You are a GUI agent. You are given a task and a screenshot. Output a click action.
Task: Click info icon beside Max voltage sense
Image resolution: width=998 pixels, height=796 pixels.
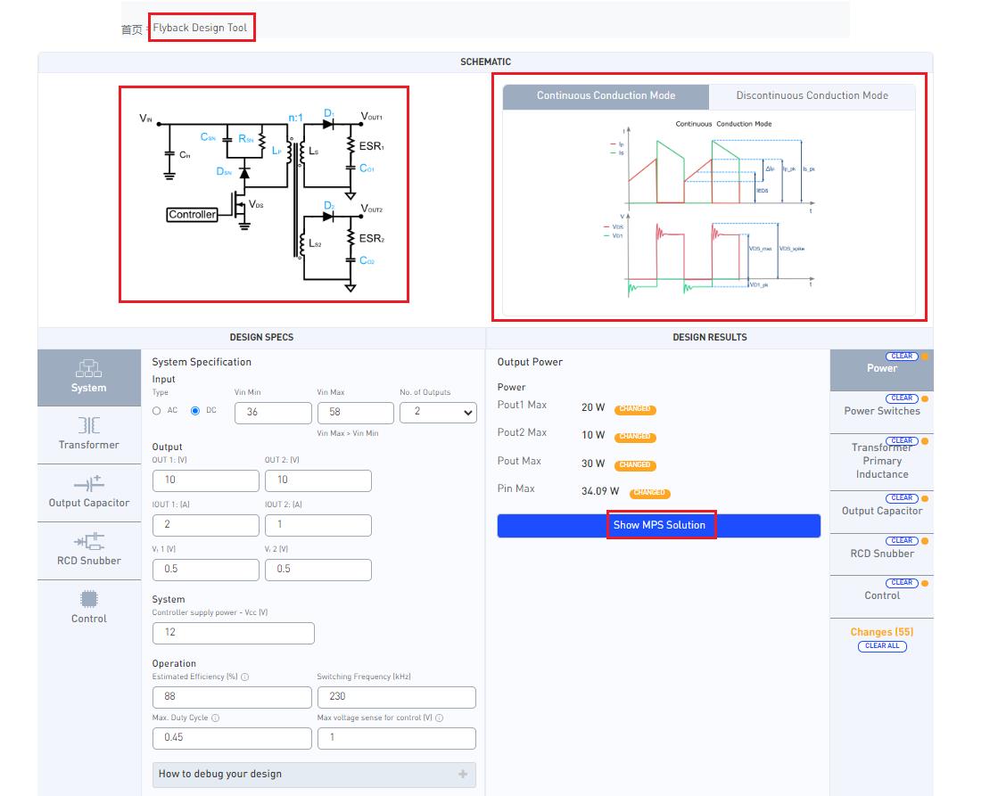click(x=439, y=718)
